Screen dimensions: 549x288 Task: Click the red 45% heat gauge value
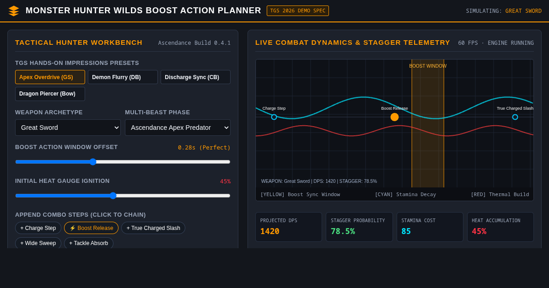[225, 181]
